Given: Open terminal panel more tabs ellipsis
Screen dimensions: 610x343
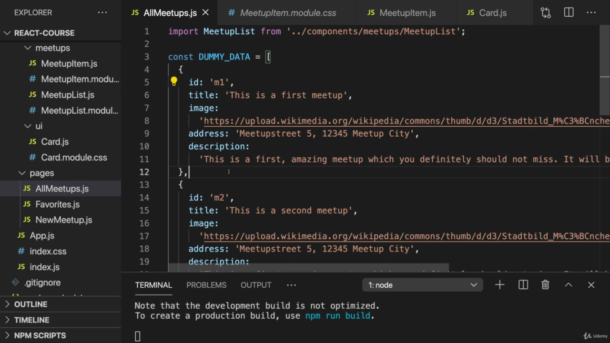Looking at the screenshot, I should coord(291,285).
